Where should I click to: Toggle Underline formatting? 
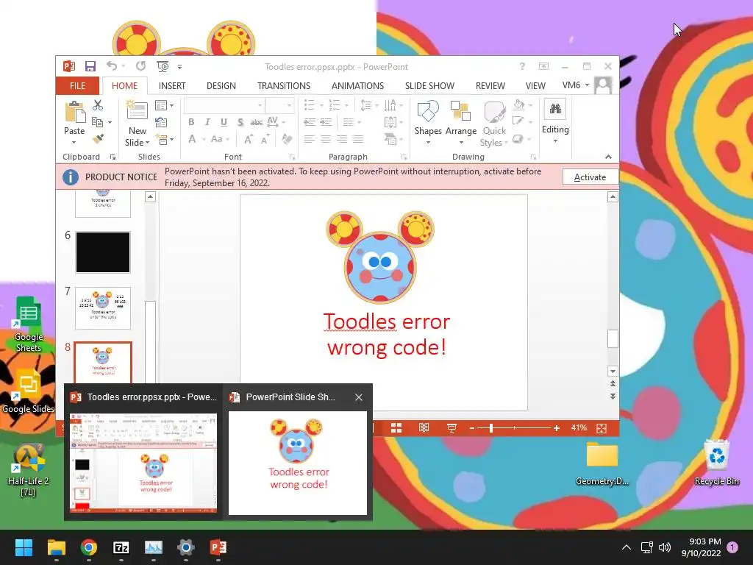[224, 122]
